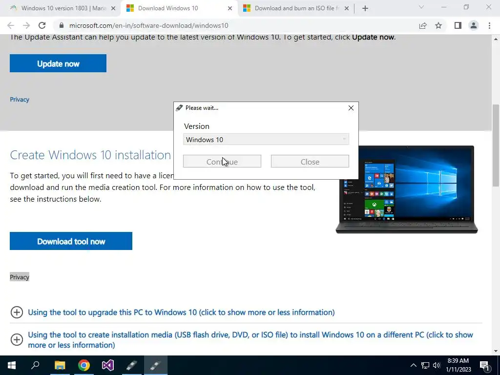Click the first USB tool taskbar icon
The image size is (500, 375).
click(x=131, y=365)
